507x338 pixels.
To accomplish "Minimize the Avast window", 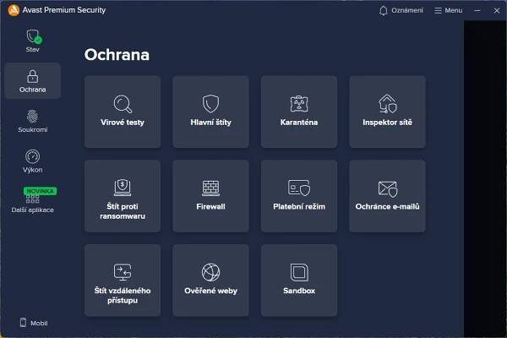I will (477, 10).
